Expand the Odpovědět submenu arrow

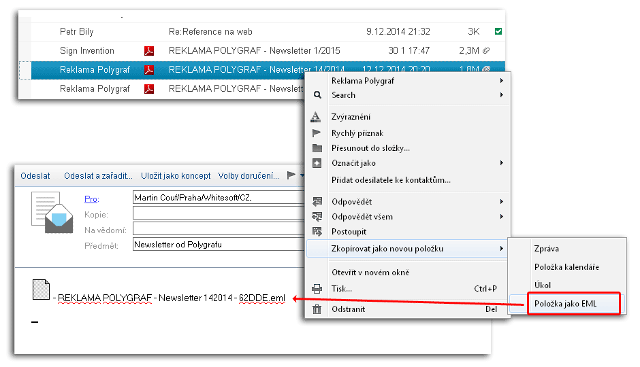(x=502, y=202)
